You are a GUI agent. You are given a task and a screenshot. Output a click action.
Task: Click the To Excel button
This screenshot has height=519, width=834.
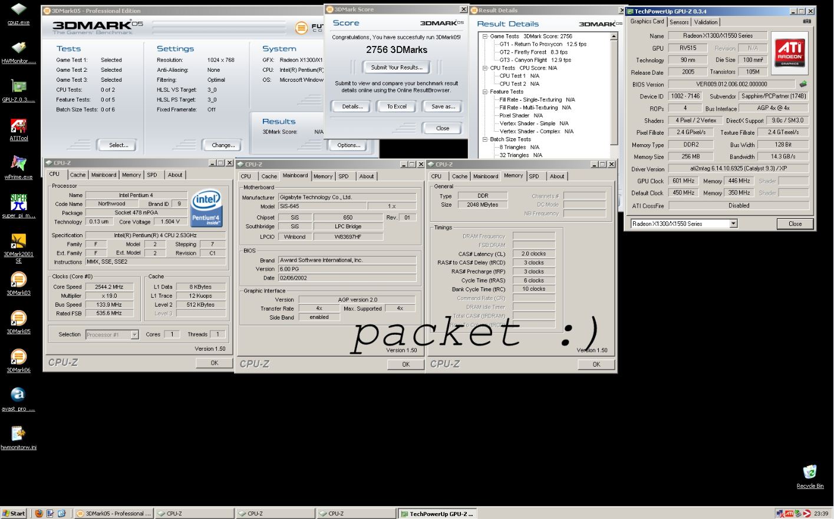397,107
